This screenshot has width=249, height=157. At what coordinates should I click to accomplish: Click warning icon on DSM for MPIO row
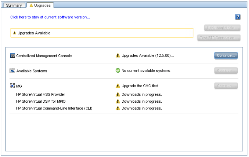[x=118, y=101]
